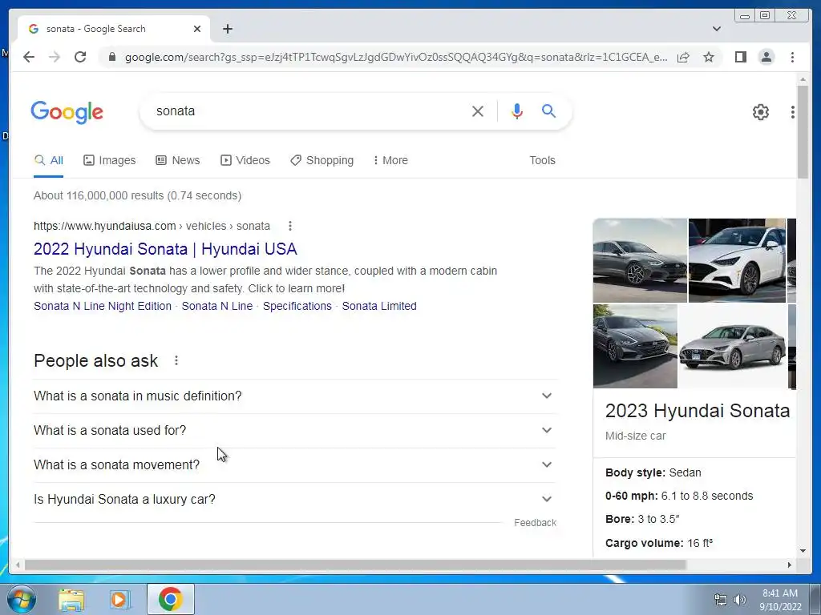View site information lock icon

pos(111,57)
